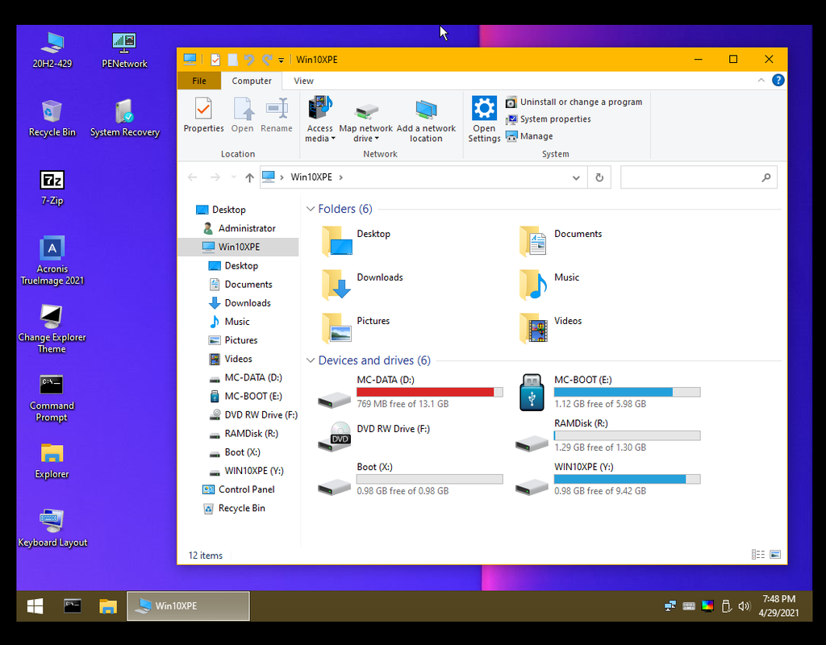The width and height of the screenshot is (826, 645).
Task: Switch to Details view in the status bar
Action: tap(758, 555)
